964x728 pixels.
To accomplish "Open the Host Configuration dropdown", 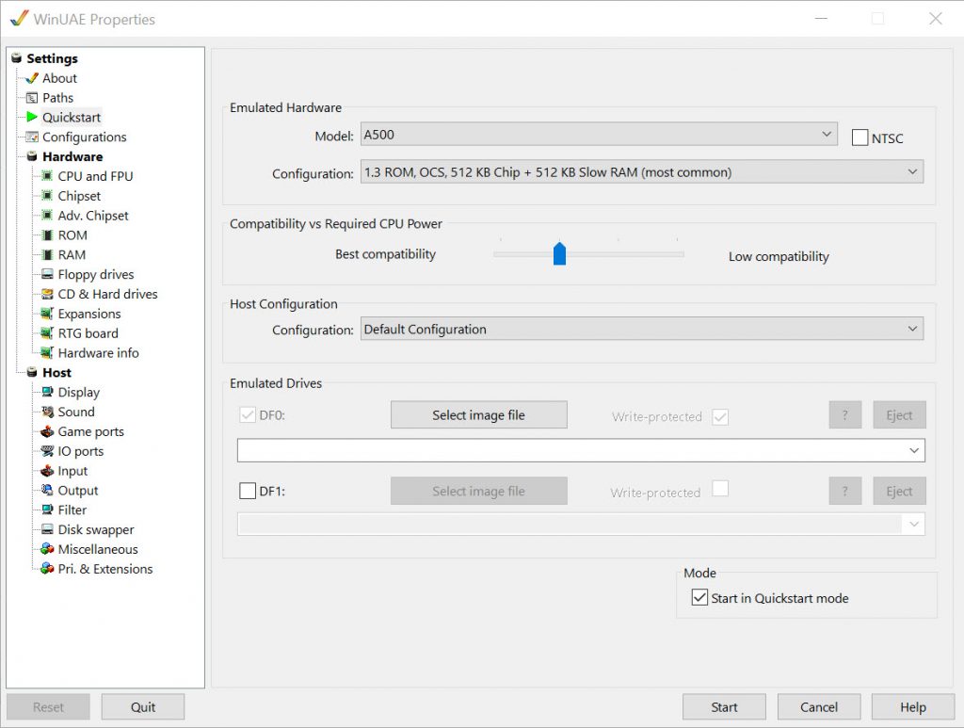I will point(642,329).
